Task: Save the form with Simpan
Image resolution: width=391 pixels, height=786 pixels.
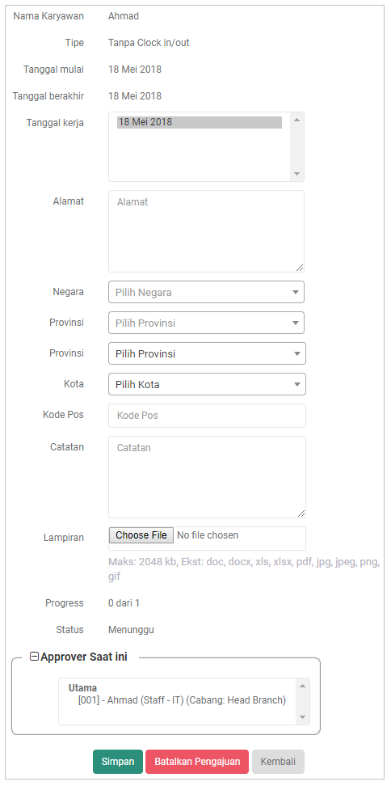Action: coord(118,762)
